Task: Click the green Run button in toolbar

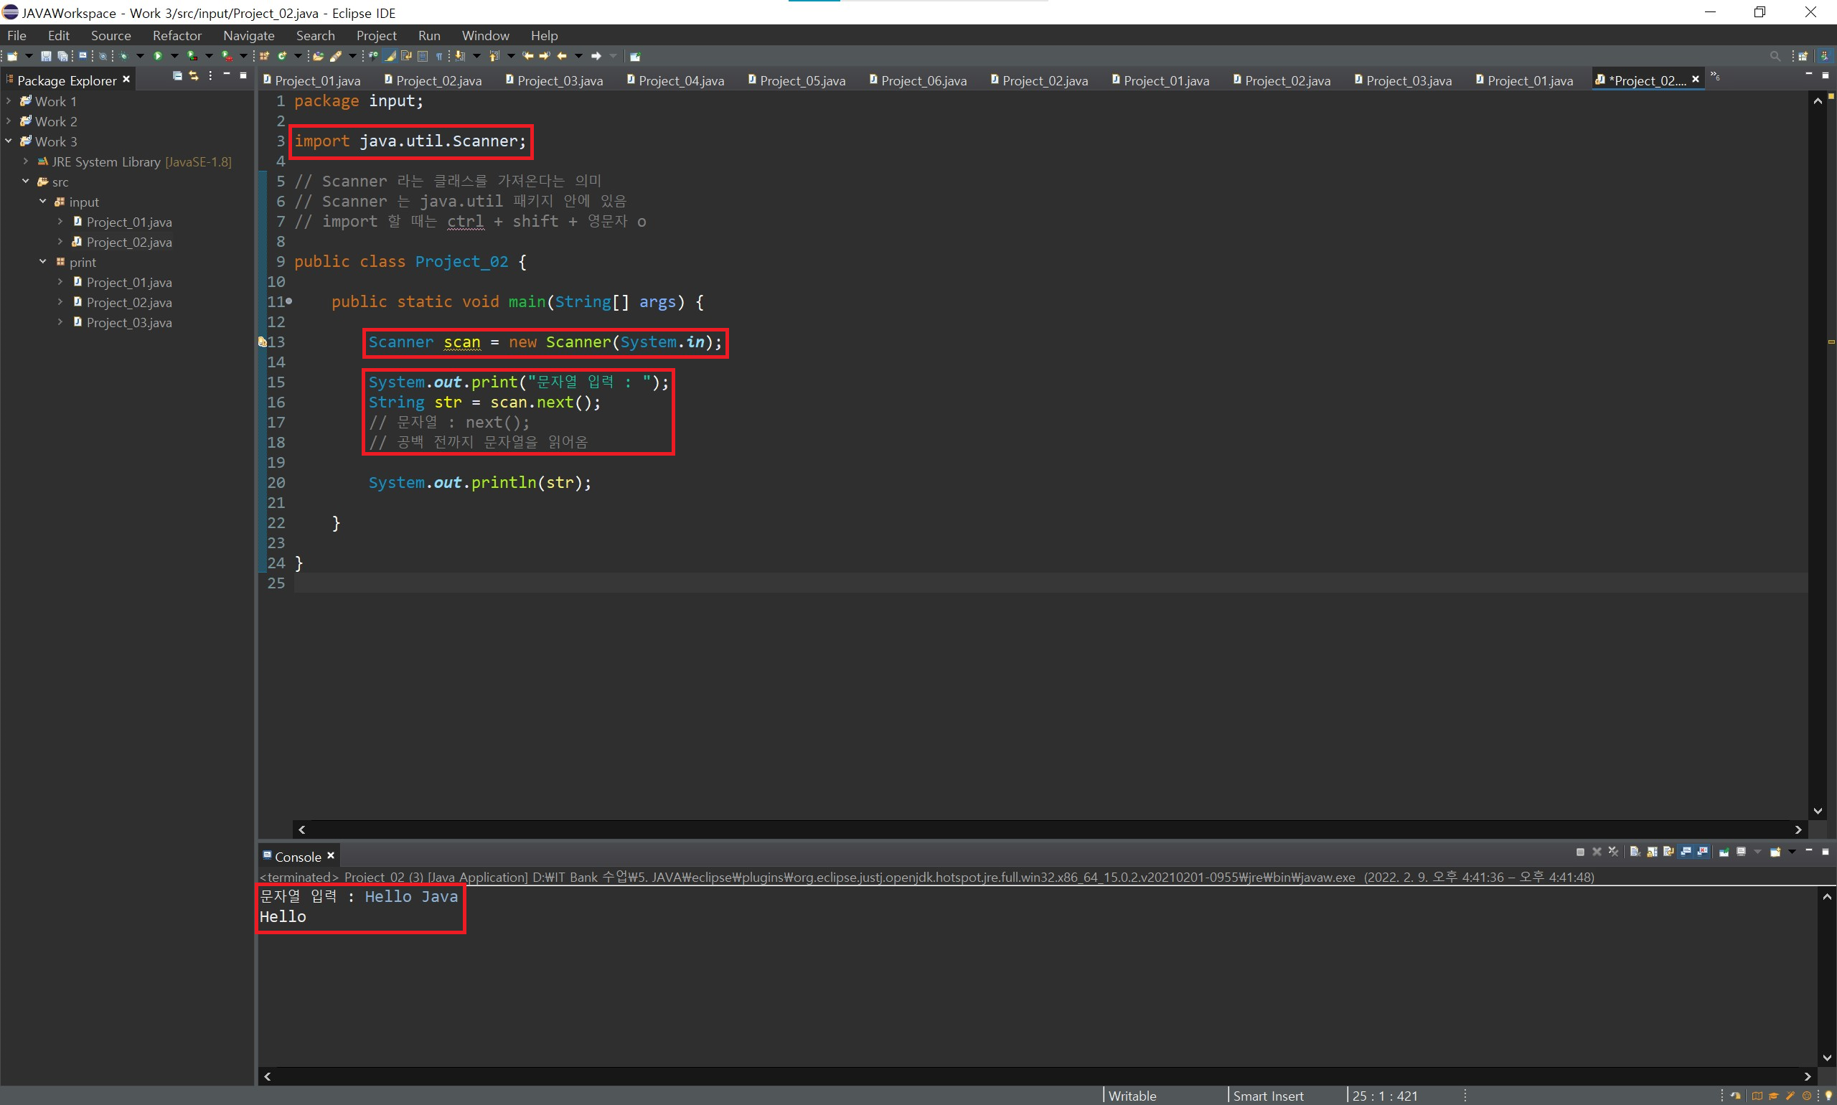Action: 158,56
